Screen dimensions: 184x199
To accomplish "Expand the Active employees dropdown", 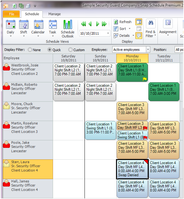I will pos(148,50).
